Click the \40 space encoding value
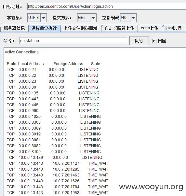 tap(125, 18)
